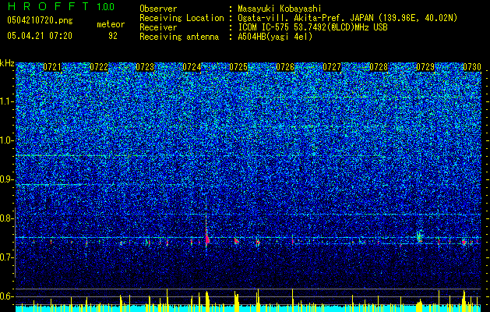490x312 pixels.
Task: Click the green echo burst below 0729
Action: (420, 236)
